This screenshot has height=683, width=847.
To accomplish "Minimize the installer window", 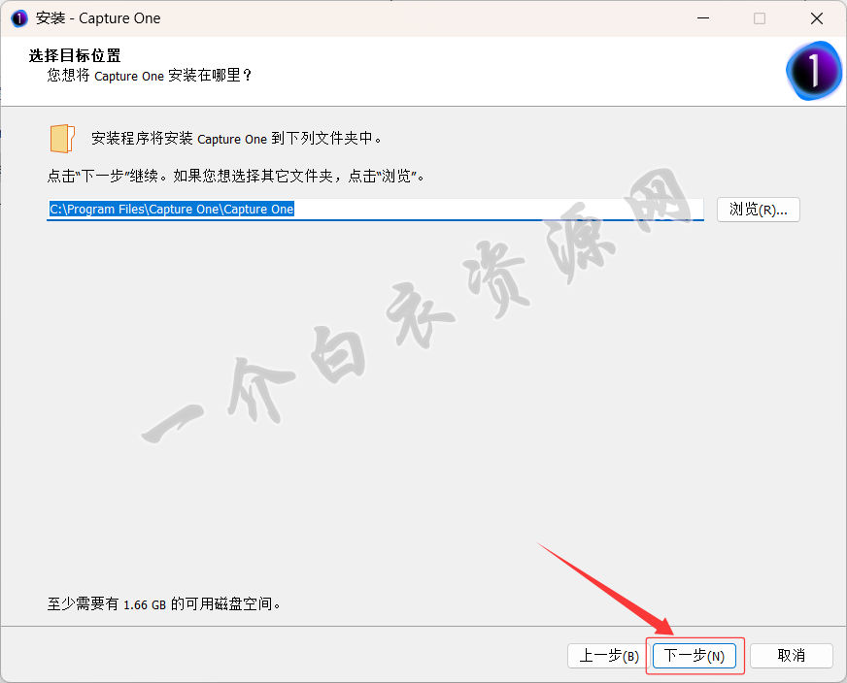I will click(703, 18).
